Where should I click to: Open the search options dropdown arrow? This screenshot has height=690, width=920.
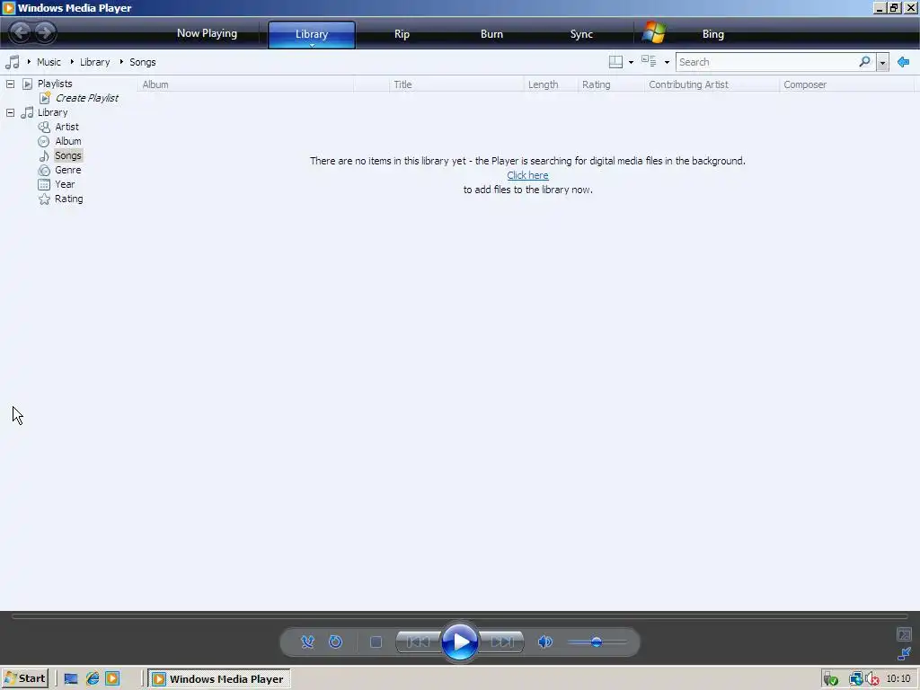(882, 62)
